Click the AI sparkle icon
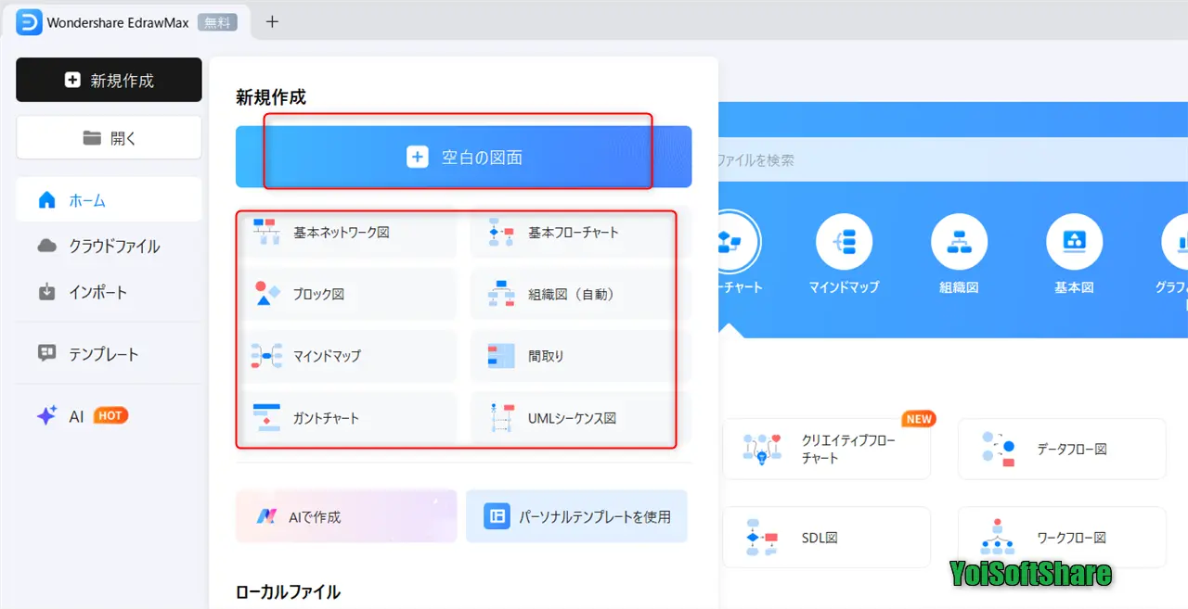The image size is (1188, 609). pyautogui.click(x=46, y=416)
